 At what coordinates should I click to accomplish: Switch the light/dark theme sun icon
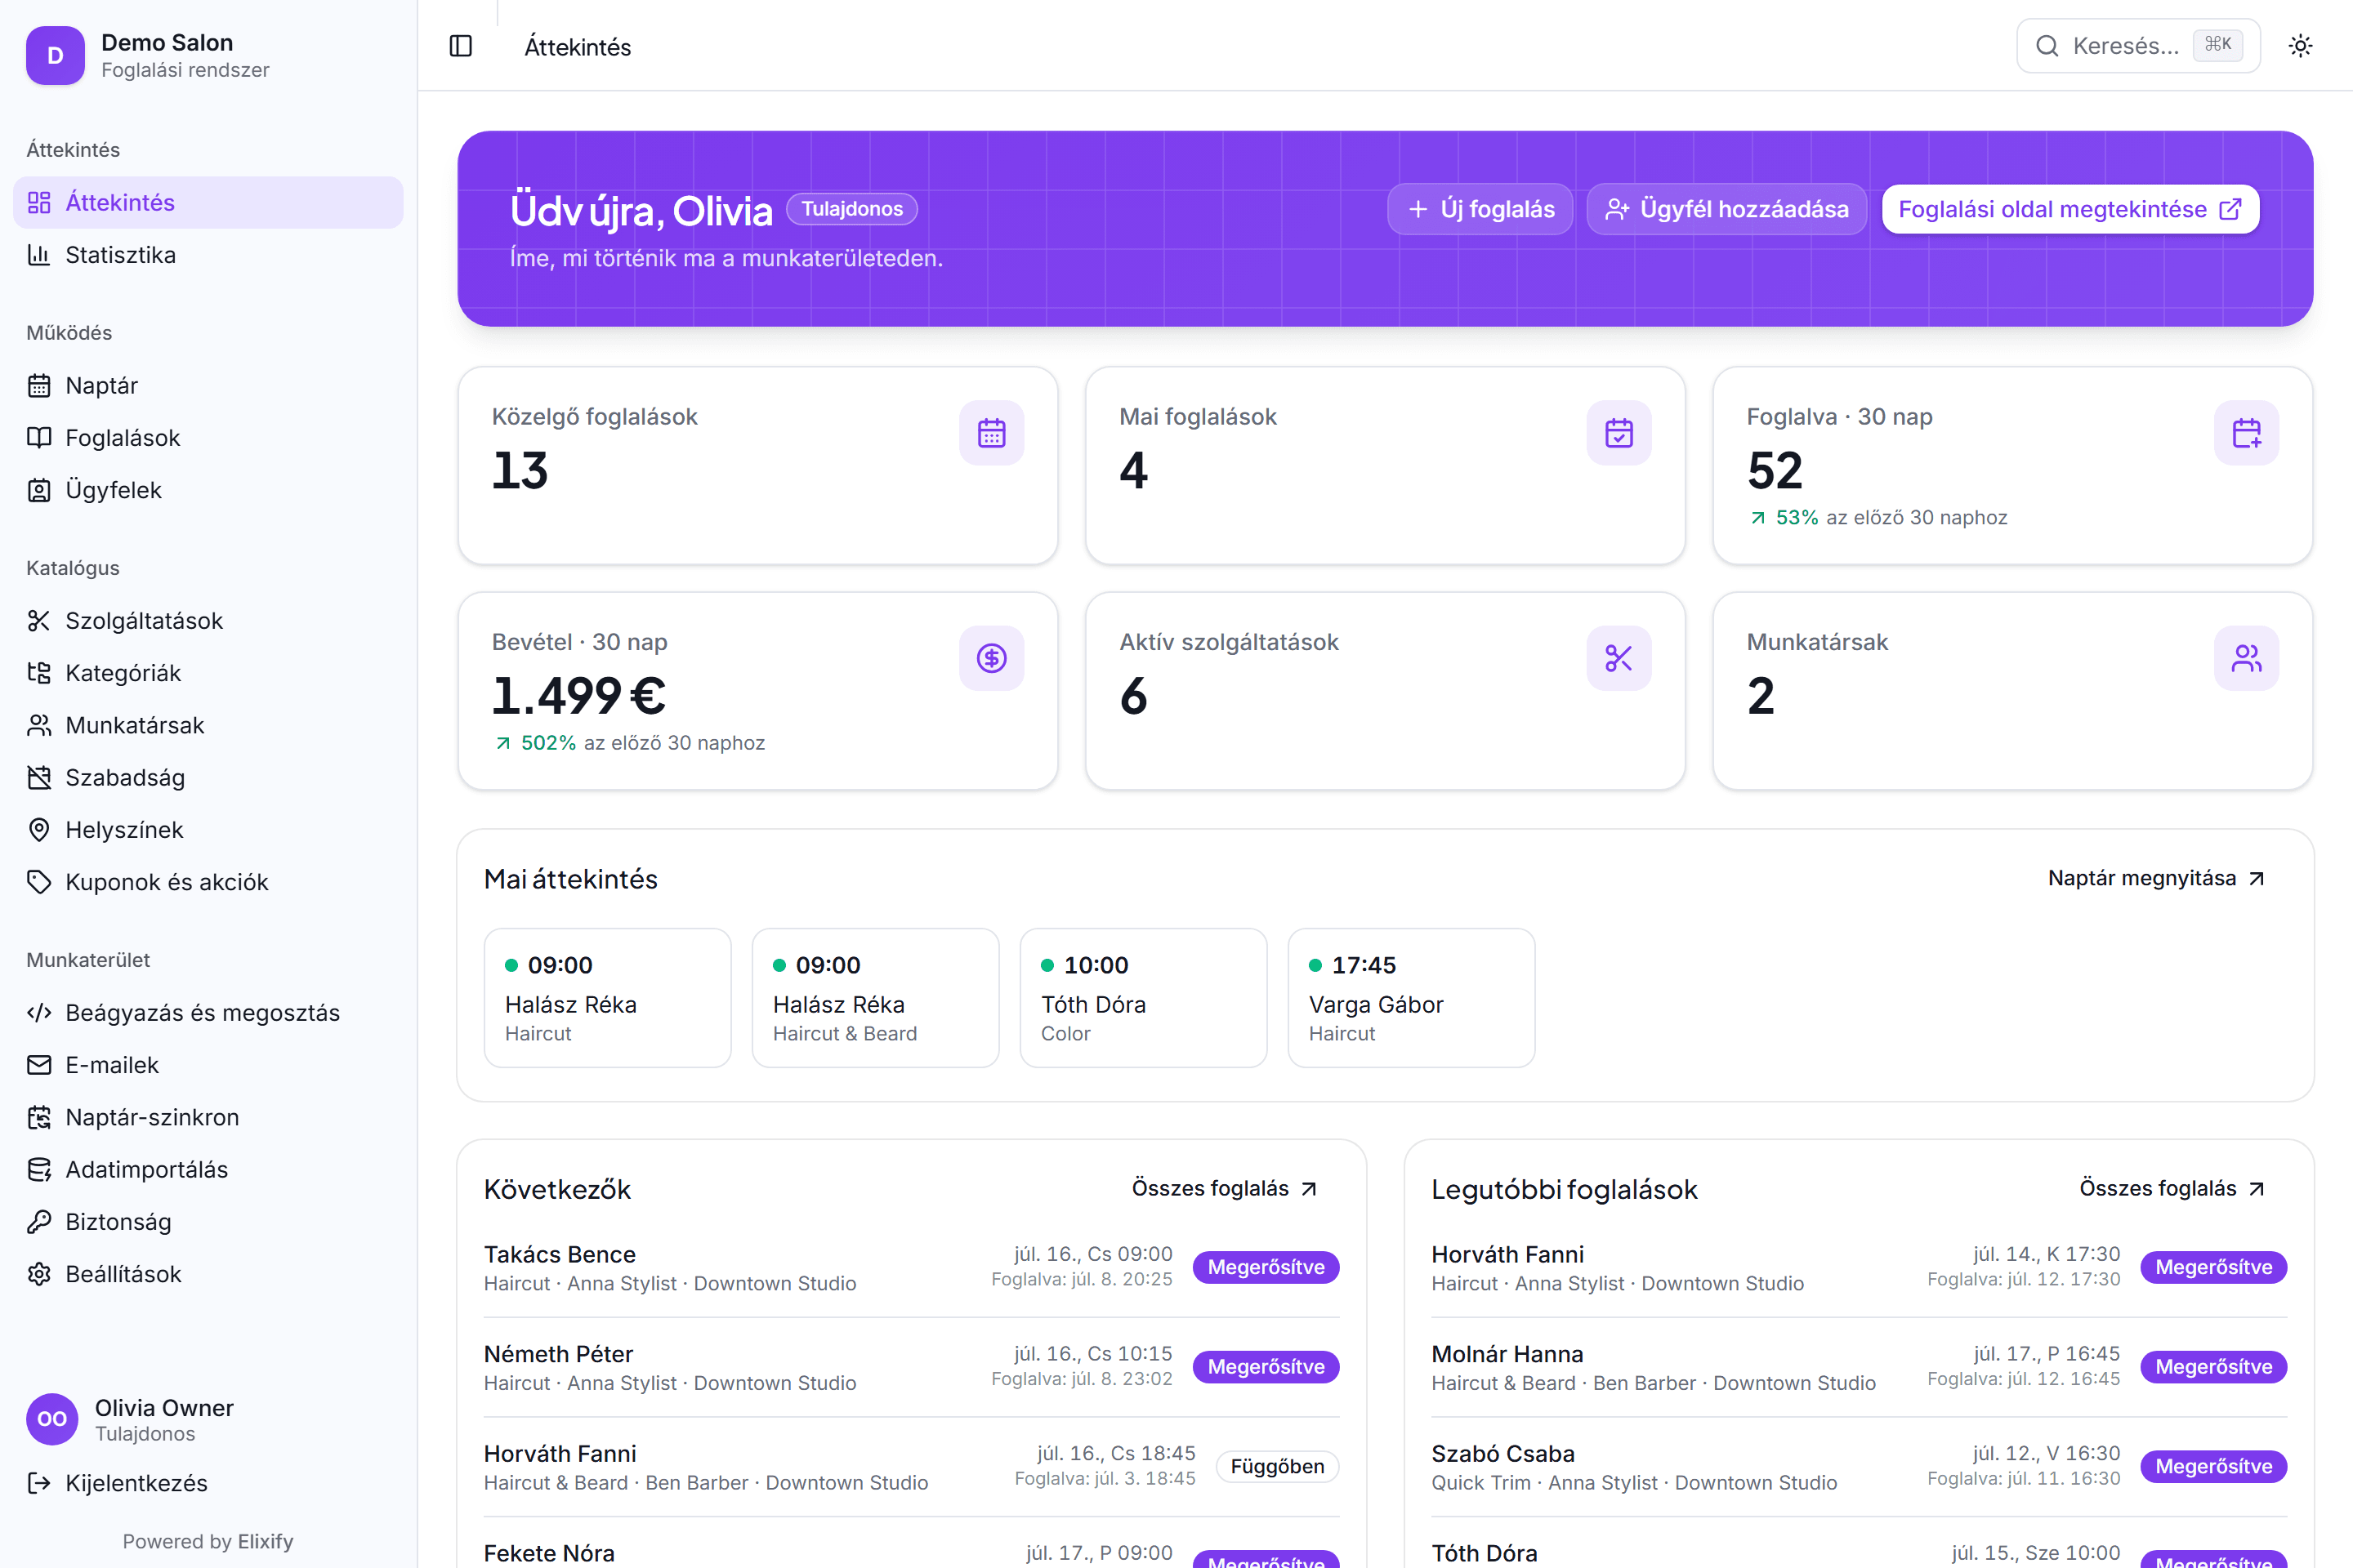click(x=2300, y=46)
